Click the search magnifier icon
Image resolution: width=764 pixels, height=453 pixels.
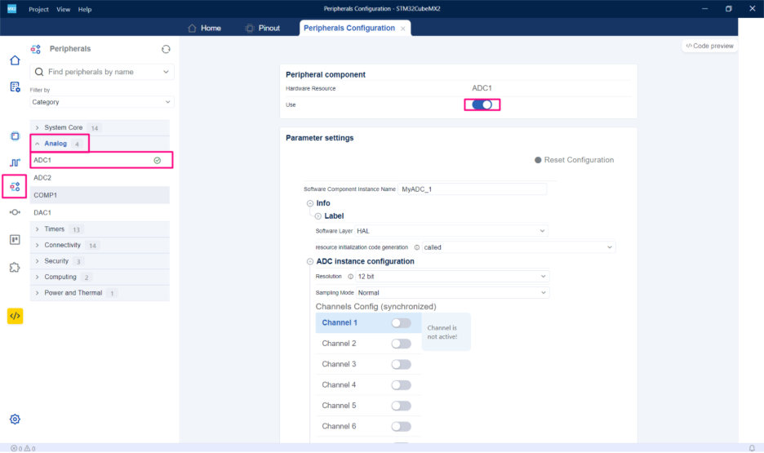click(x=39, y=72)
